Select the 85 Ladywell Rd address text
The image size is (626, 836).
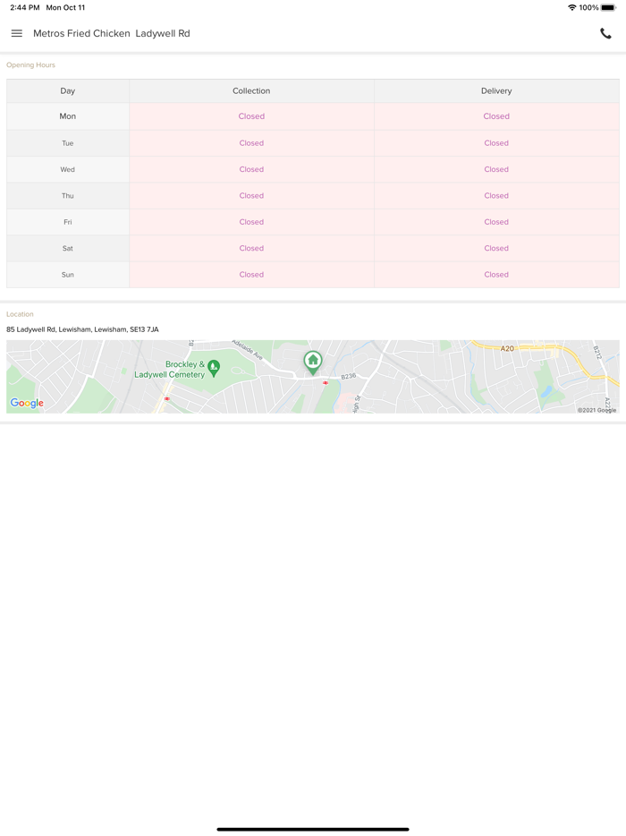click(82, 329)
